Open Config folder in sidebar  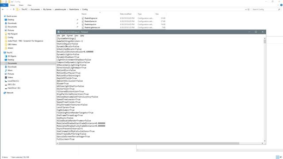(11, 37)
